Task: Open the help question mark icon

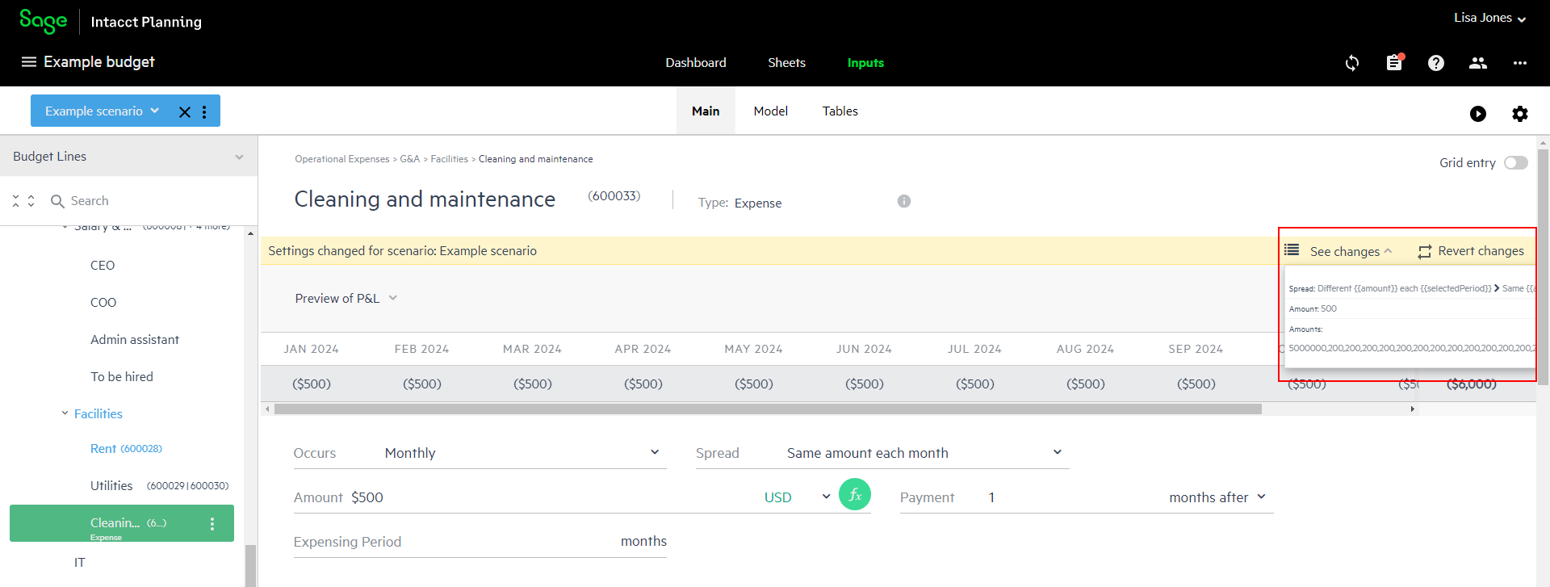Action: click(1436, 63)
